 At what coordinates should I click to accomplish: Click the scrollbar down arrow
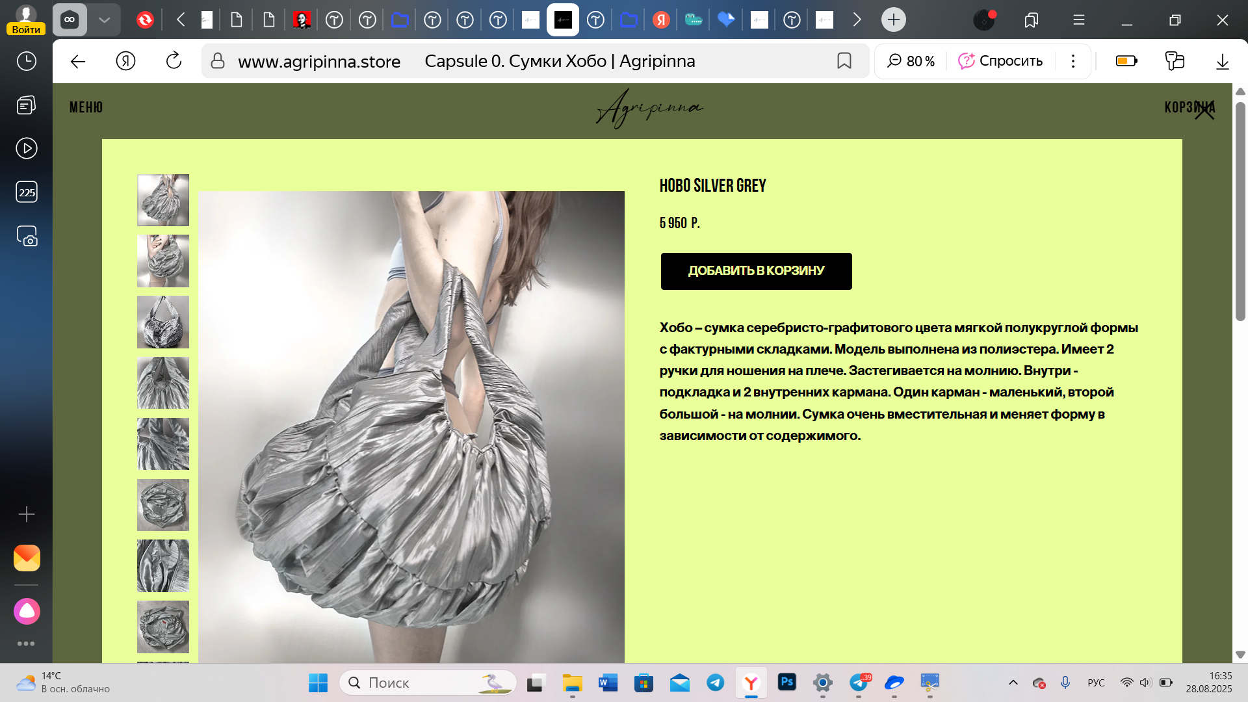point(1240,655)
